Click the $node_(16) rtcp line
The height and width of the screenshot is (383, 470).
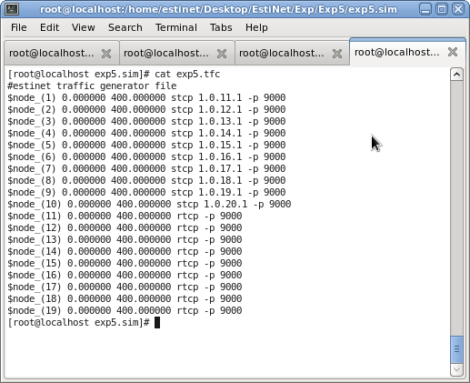click(x=125, y=276)
